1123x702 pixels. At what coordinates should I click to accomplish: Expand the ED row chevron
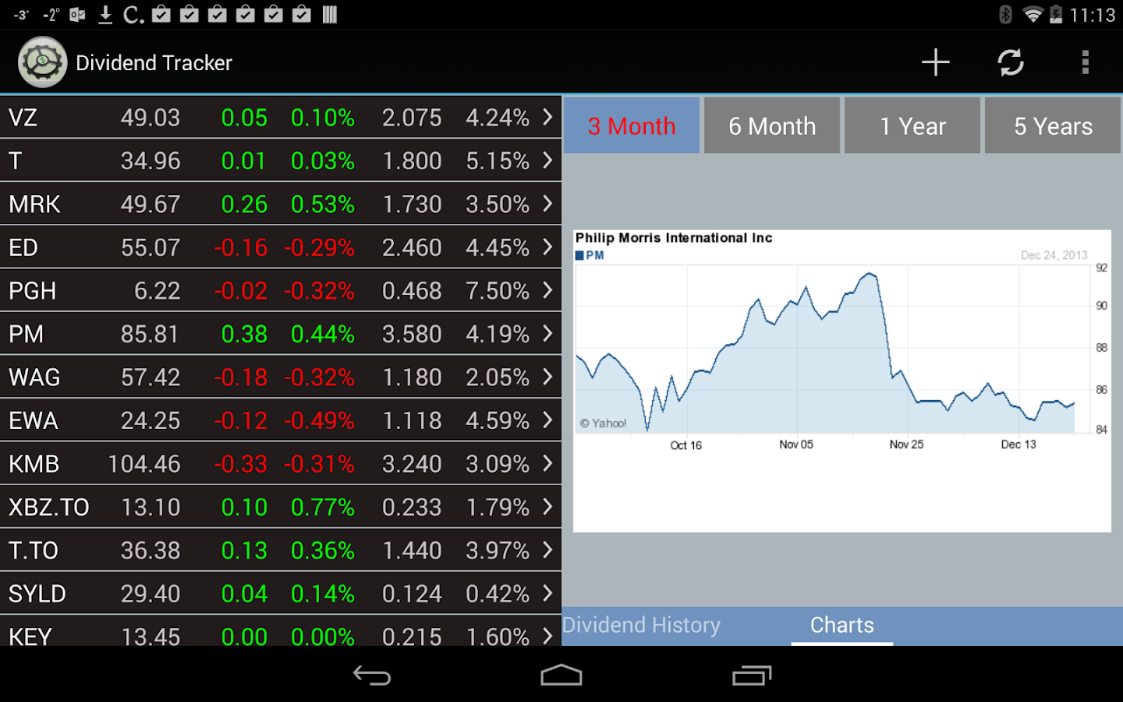pos(547,247)
